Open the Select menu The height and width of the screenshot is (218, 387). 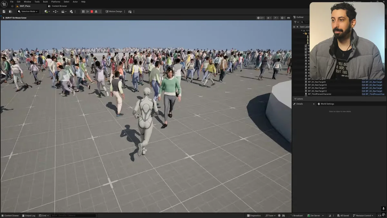[66, 2]
